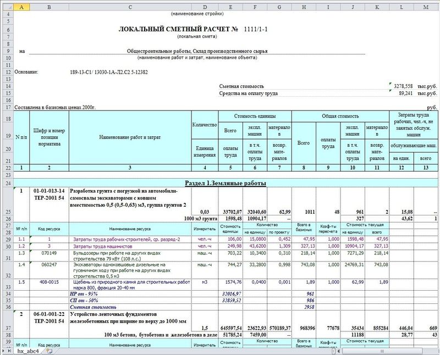Viewport: 440px width, 355px height.
Task: Click the value '3278,558'
Action: point(403,86)
